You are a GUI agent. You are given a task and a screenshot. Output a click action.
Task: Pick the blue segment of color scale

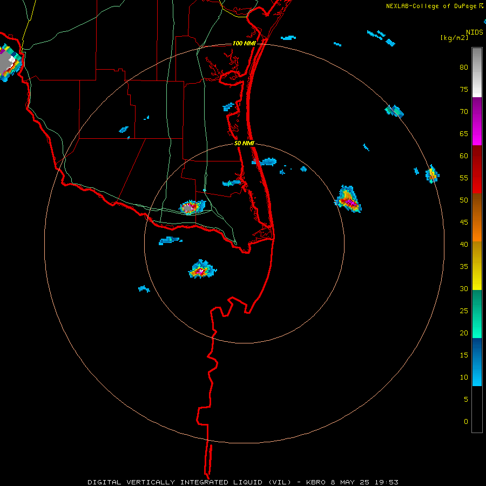[x=477, y=362]
